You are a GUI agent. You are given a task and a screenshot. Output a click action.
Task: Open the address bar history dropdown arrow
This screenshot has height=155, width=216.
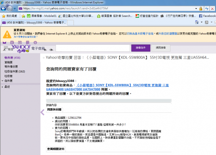196,8
